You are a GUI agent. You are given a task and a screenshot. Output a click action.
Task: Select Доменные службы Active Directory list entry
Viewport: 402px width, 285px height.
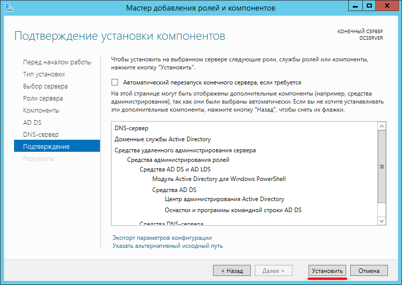point(163,139)
